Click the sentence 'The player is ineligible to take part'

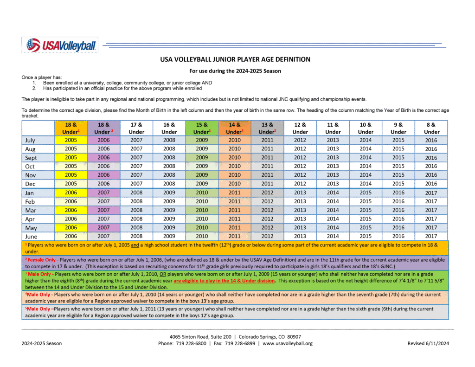[194, 99]
